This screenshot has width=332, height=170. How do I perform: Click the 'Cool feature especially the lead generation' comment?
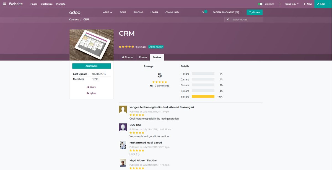(154, 119)
